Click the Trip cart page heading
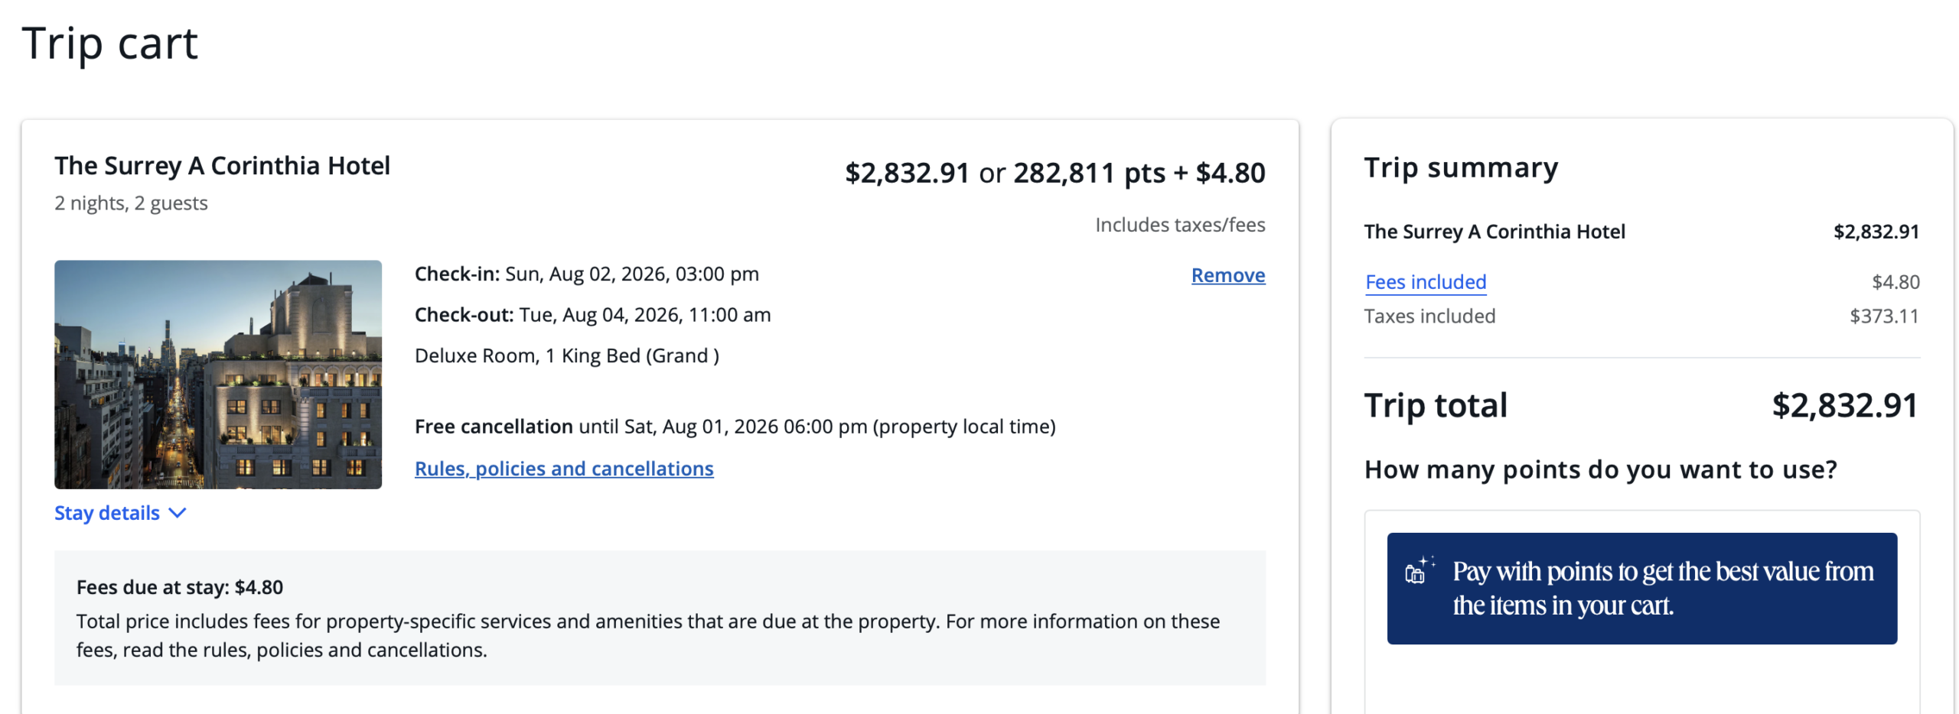This screenshot has width=1959, height=714. [109, 43]
